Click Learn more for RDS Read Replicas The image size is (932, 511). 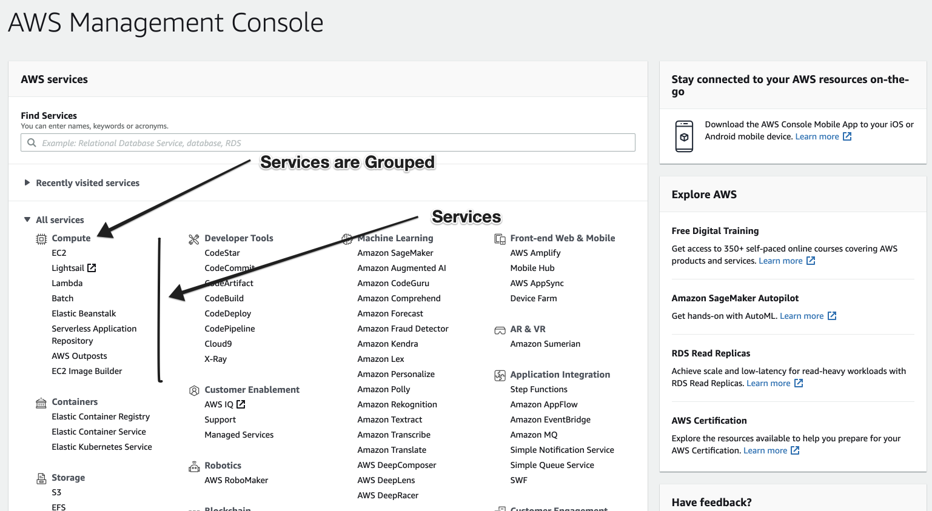click(768, 383)
